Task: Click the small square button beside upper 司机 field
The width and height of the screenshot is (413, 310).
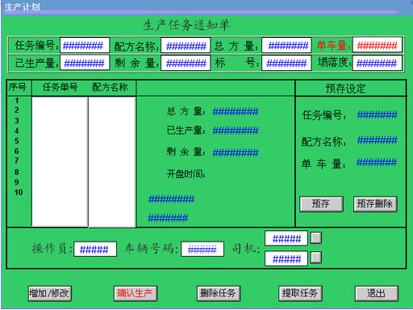Action: tap(316, 238)
